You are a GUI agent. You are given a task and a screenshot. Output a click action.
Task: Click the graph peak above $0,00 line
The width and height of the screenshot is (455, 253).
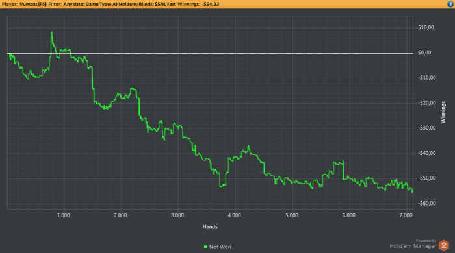point(52,32)
